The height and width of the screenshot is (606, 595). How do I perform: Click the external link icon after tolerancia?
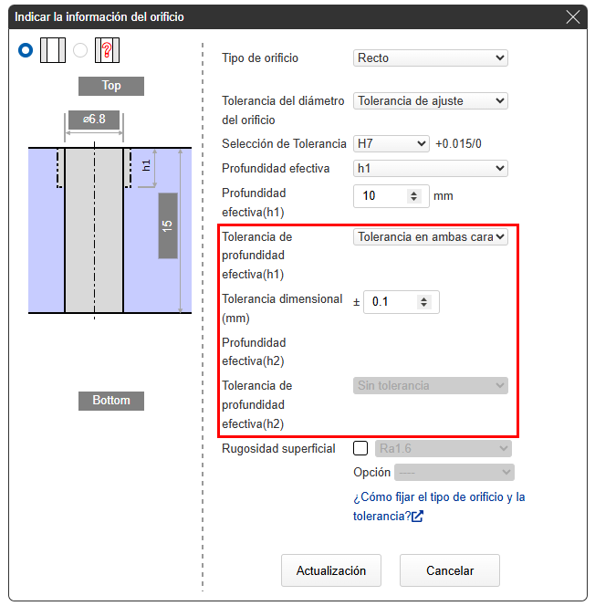pyautogui.click(x=417, y=517)
